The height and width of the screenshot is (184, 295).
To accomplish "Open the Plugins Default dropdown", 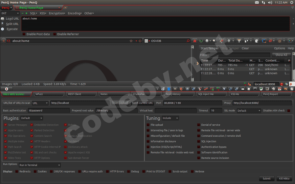I will (x=32, y=118).
